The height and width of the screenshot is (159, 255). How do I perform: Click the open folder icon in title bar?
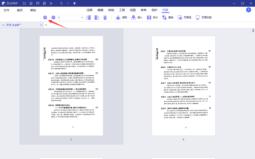click(24, 3)
